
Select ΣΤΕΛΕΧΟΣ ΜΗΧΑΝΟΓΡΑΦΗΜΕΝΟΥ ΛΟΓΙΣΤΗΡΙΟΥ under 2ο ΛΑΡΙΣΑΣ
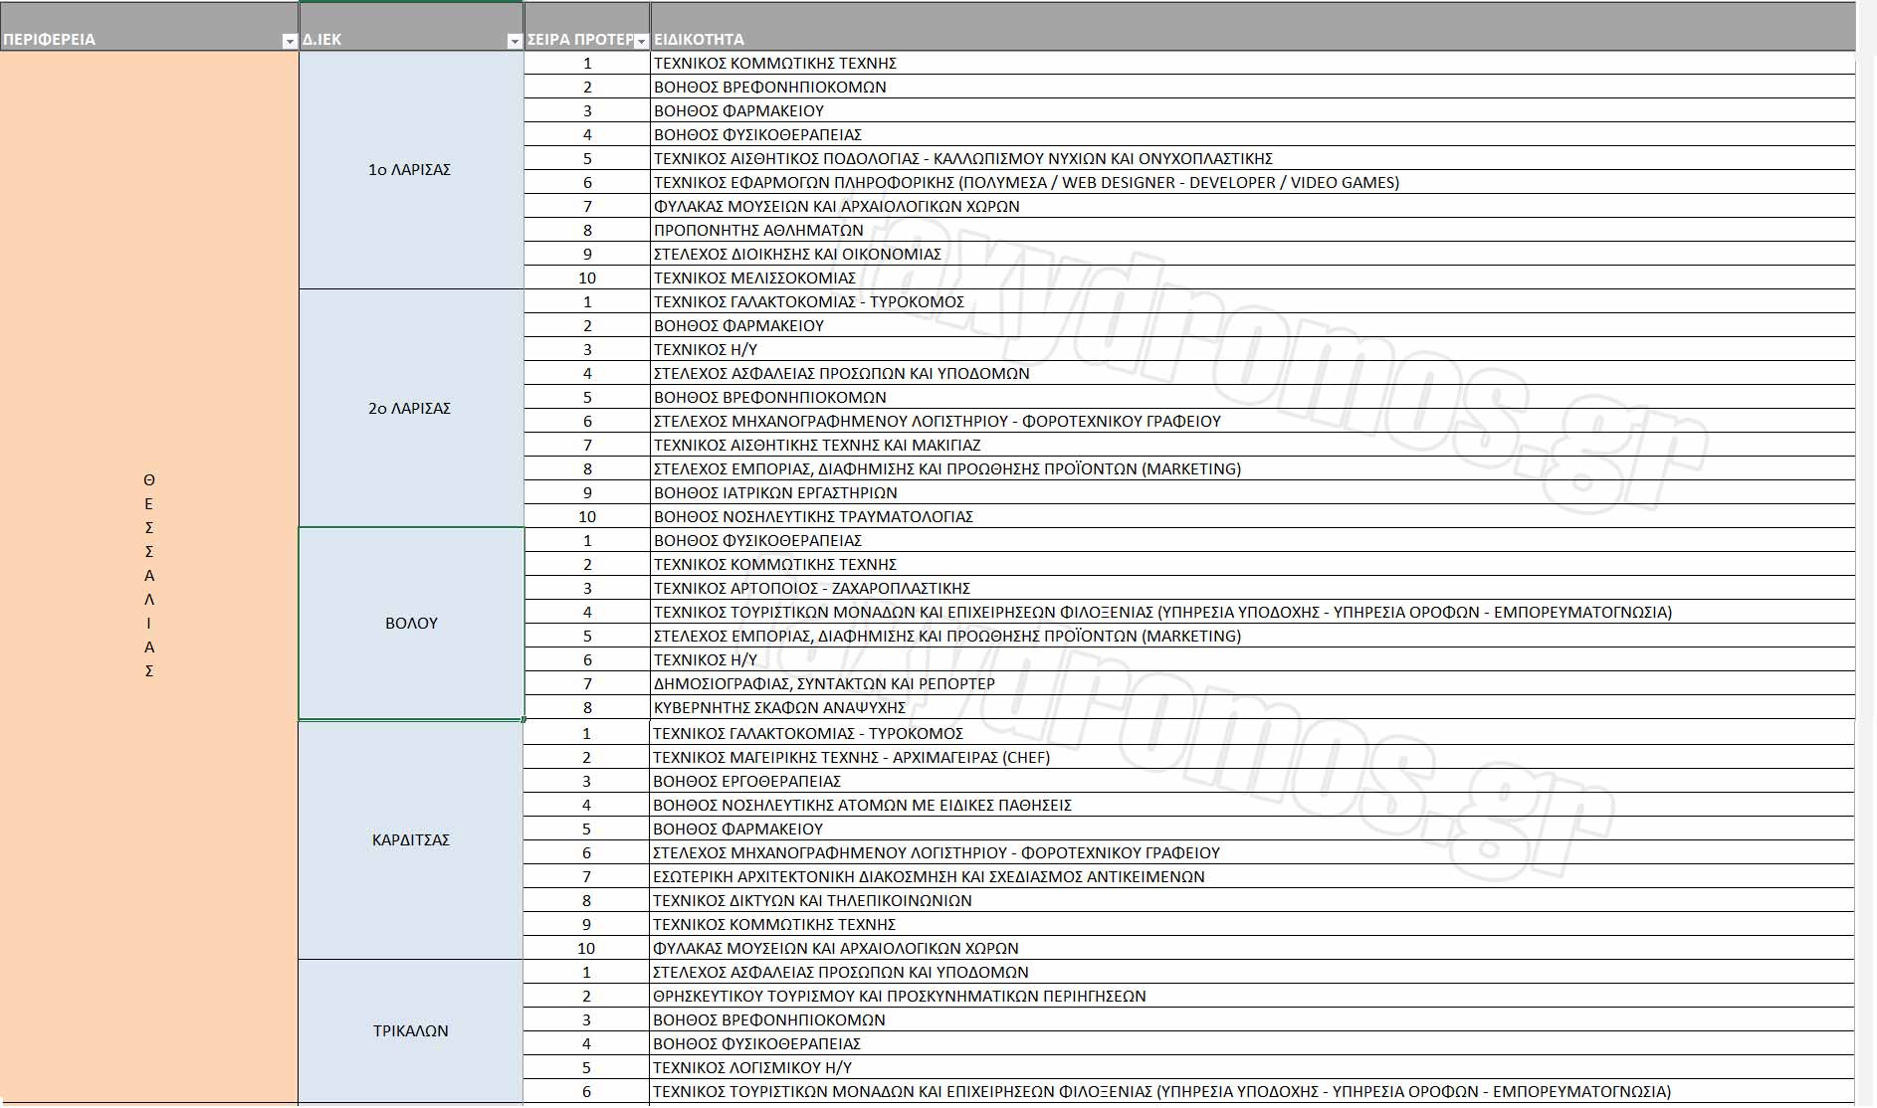coord(1253,421)
